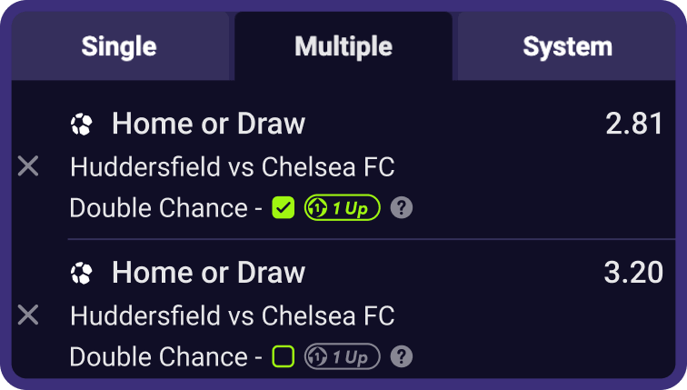
Task: Click the first Home or Draw title
Action: click(x=209, y=124)
